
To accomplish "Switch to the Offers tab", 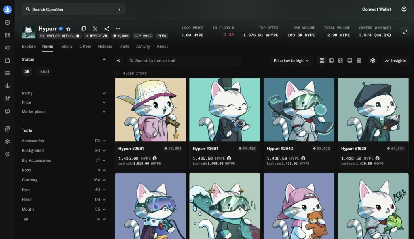I will click(85, 47).
